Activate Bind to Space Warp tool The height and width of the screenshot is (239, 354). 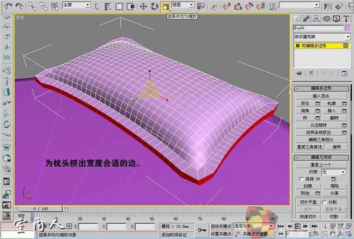coord(55,7)
